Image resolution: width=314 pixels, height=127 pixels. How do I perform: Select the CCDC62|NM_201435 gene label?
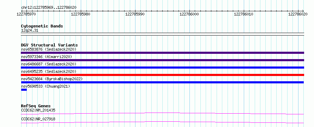coord(38,110)
